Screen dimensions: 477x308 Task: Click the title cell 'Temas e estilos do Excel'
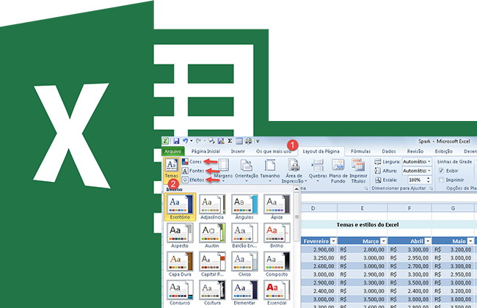point(368,224)
